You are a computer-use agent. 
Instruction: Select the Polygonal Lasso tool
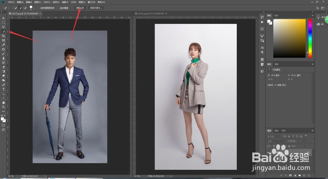(x=3, y=27)
